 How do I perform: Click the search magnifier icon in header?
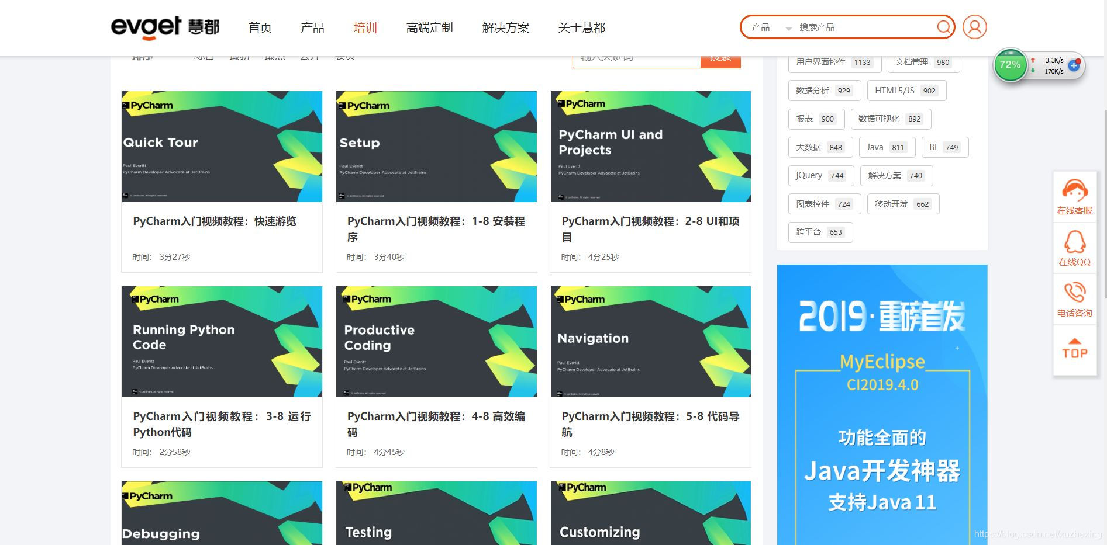coord(943,27)
